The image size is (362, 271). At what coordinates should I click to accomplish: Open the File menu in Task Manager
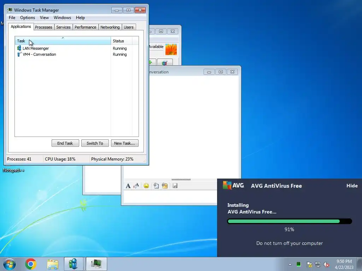coord(12,18)
